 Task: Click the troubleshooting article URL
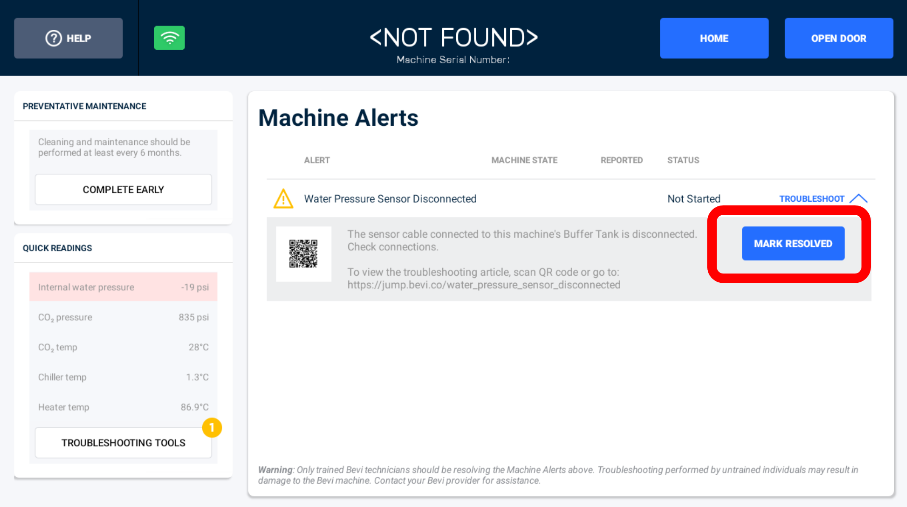coord(484,285)
